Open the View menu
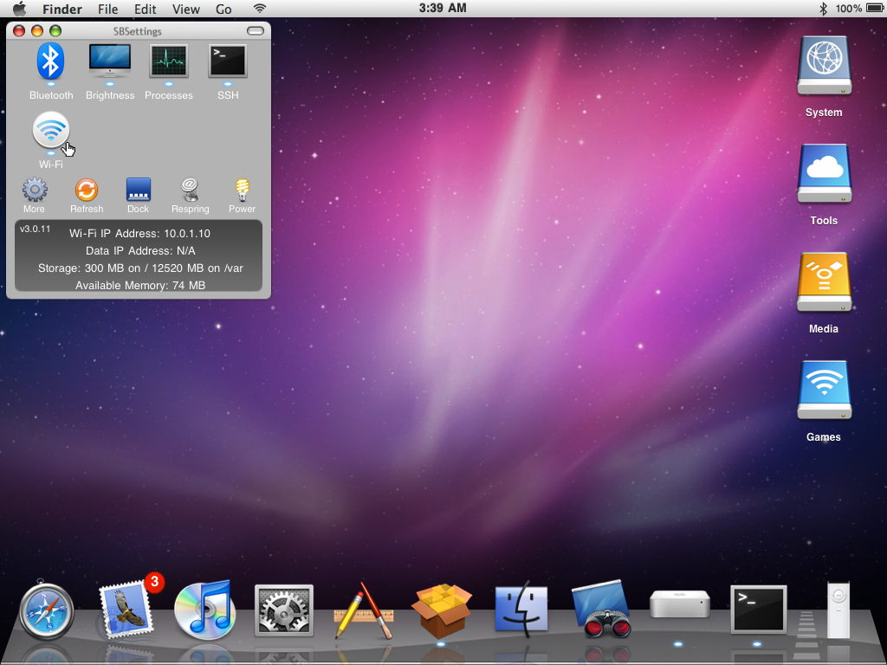 pos(185,9)
